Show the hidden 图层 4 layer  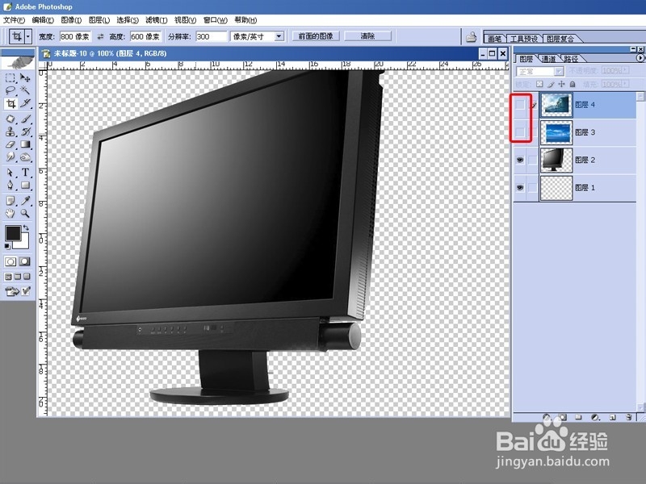pos(518,104)
